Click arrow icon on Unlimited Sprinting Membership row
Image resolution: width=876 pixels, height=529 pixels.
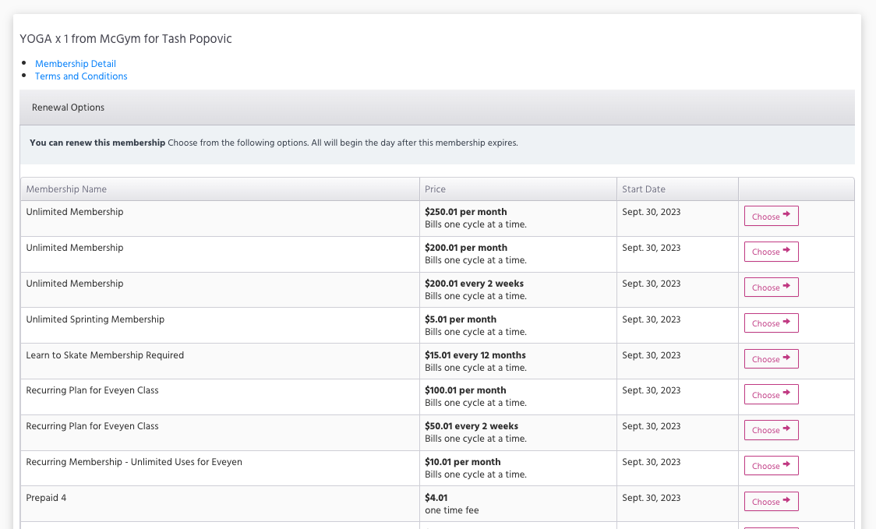(x=786, y=323)
